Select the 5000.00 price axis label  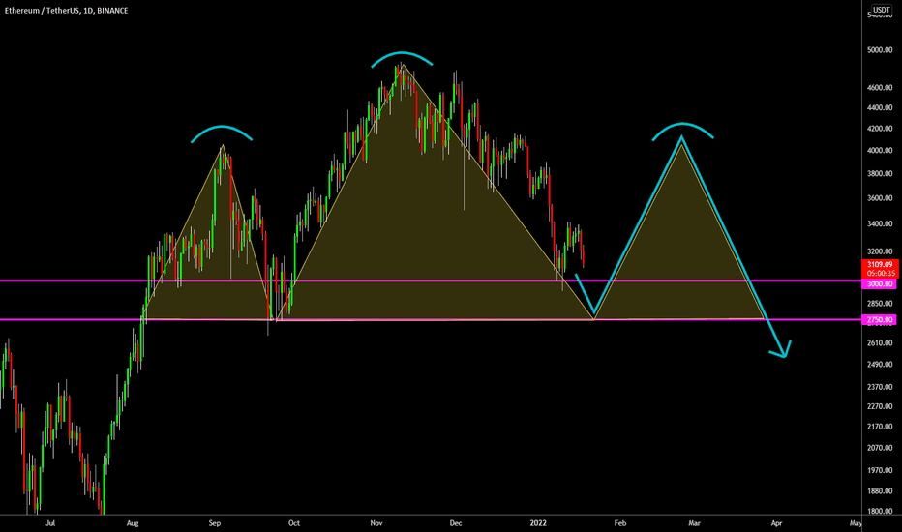(880, 50)
